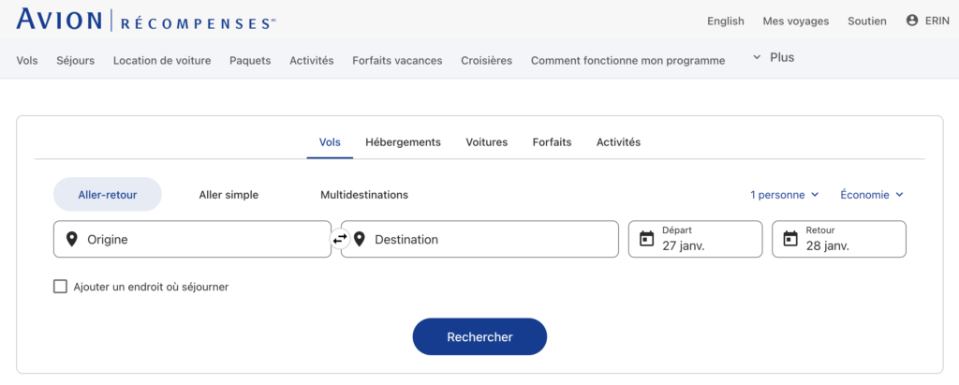Click the Avion Récompenses logo
Viewport: 959px width, 385px height.
[x=146, y=21]
